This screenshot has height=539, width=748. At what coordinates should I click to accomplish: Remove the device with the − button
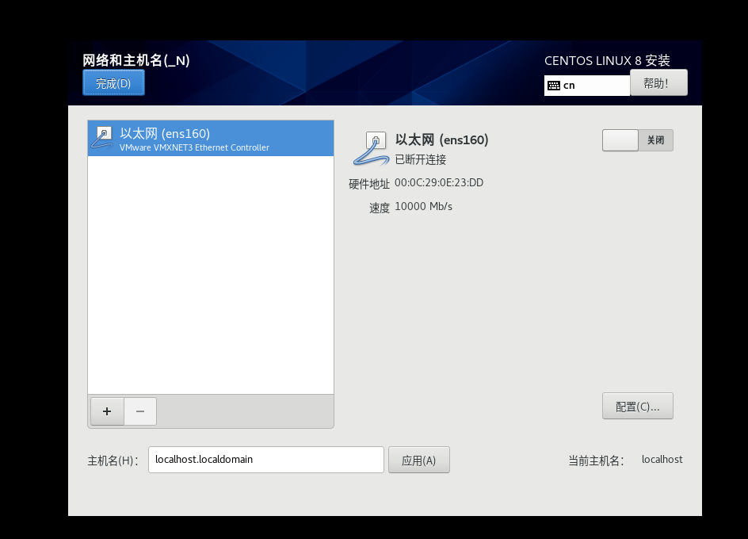[x=140, y=411]
